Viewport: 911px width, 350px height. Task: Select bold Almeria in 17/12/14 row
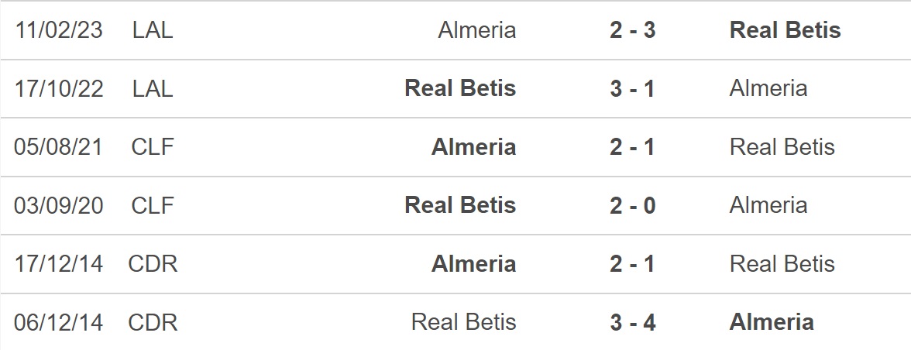coord(473,263)
